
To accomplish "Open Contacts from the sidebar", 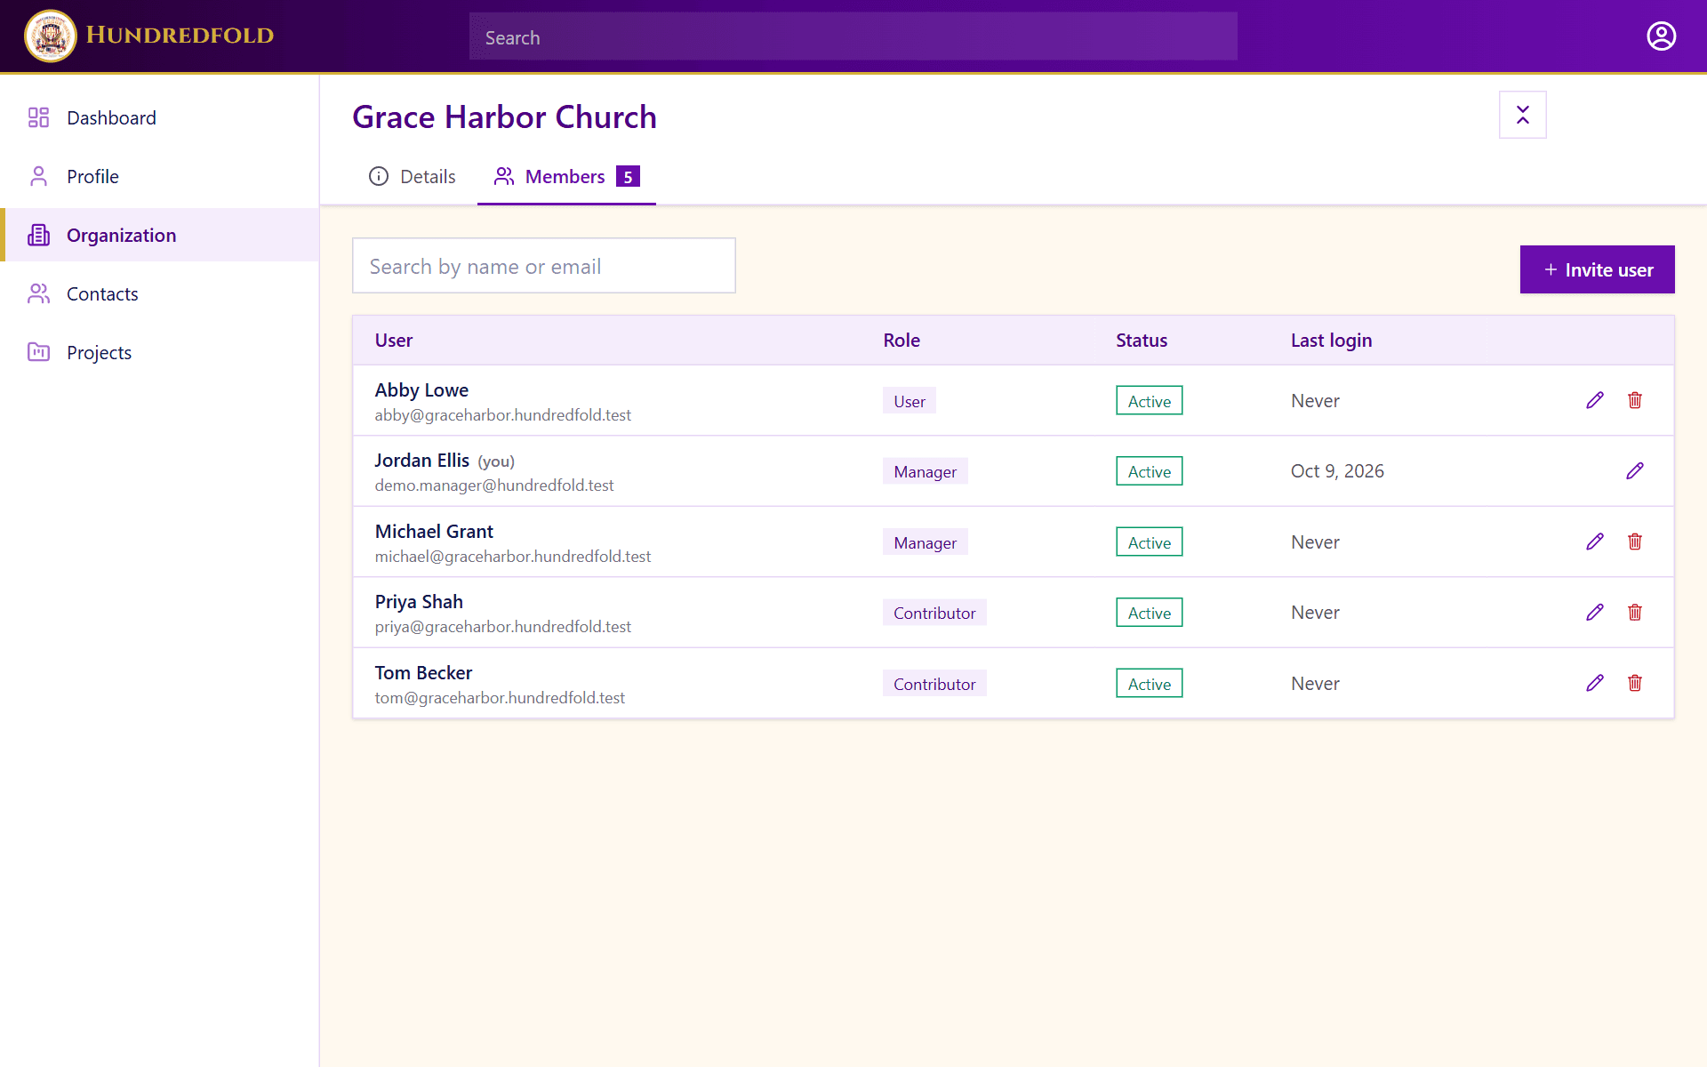I will coord(160,293).
